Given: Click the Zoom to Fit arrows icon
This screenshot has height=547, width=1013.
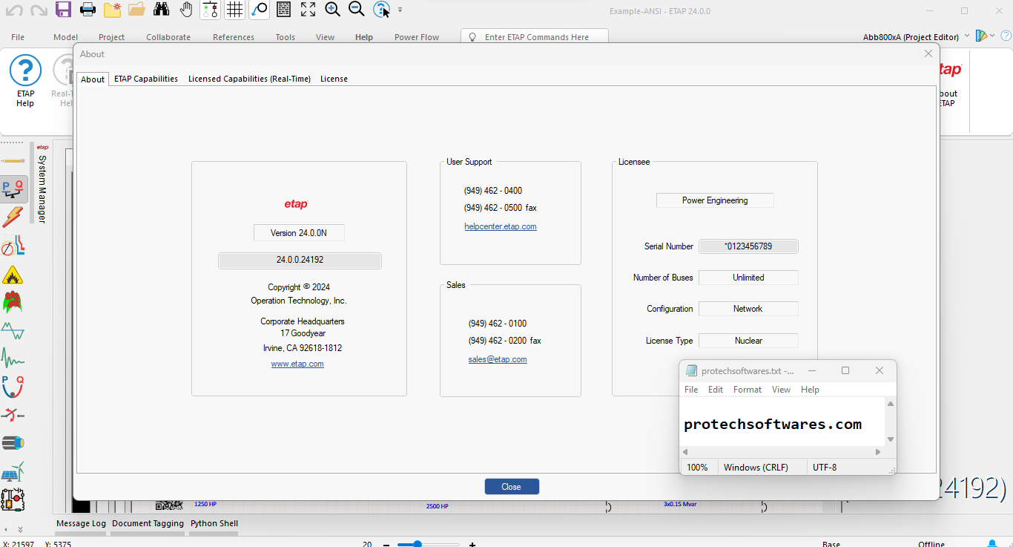Looking at the screenshot, I should [308, 10].
